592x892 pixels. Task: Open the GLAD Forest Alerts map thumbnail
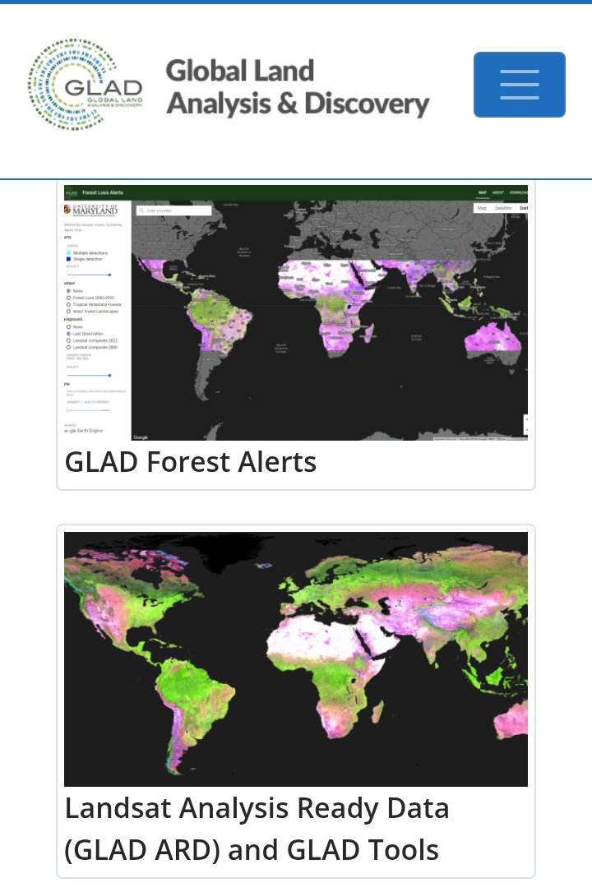(x=296, y=312)
